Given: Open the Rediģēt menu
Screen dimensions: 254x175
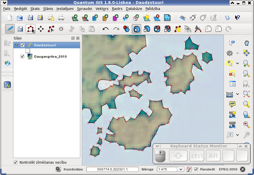Looking at the screenshot, I should [x=20, y=9].
